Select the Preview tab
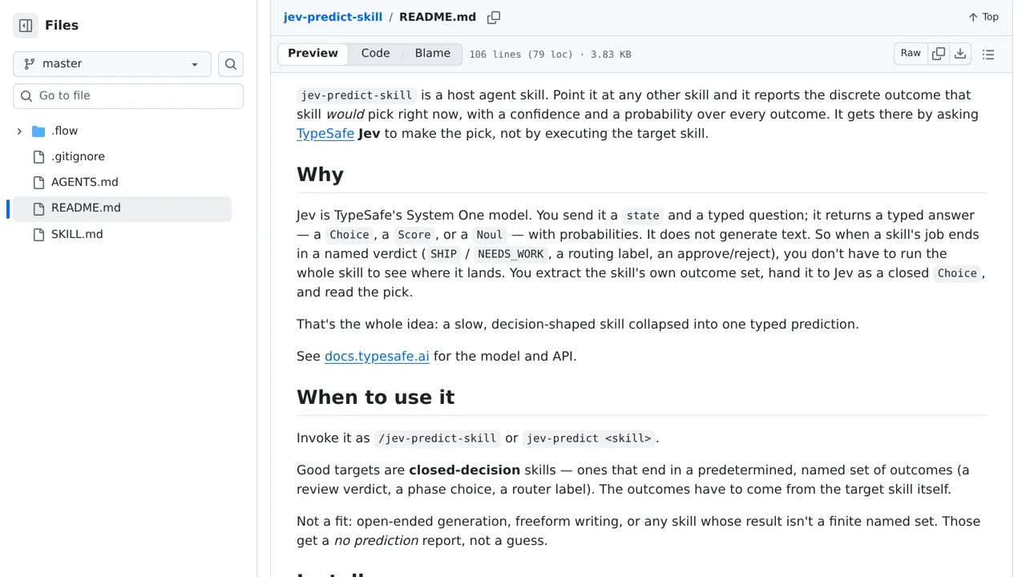This screenshot has height=577, width=1026. tap(313, 54)
